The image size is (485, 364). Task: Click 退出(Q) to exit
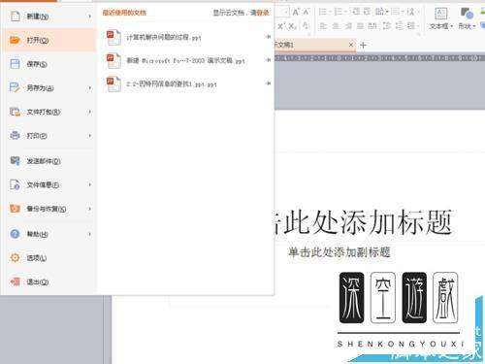coord(48,281)
